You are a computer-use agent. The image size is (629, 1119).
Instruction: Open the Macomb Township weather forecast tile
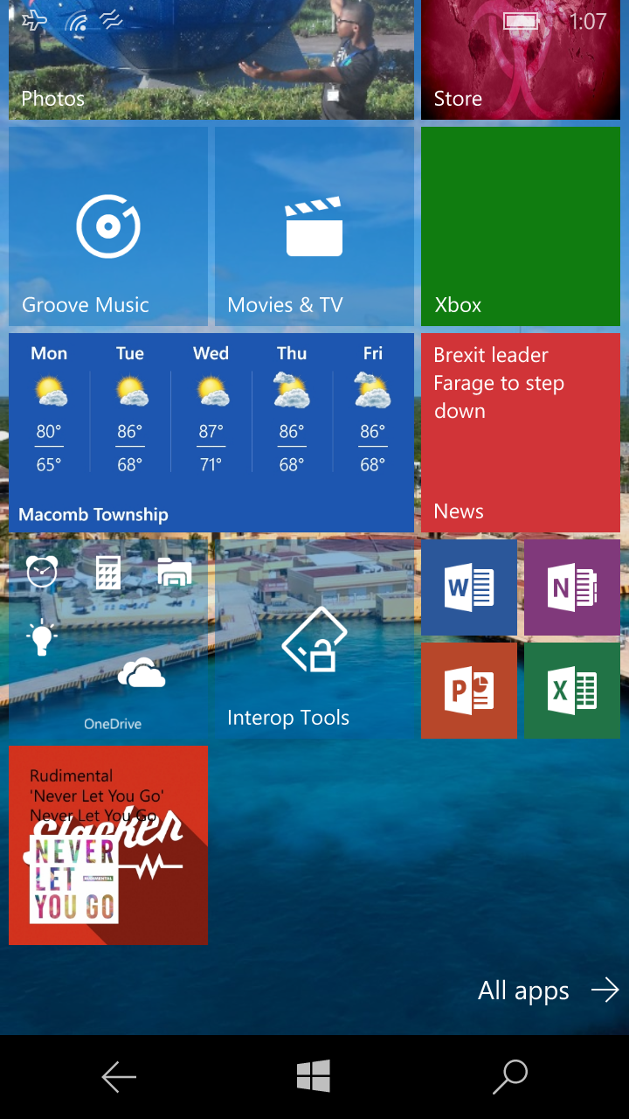click(x=211, y=433)
